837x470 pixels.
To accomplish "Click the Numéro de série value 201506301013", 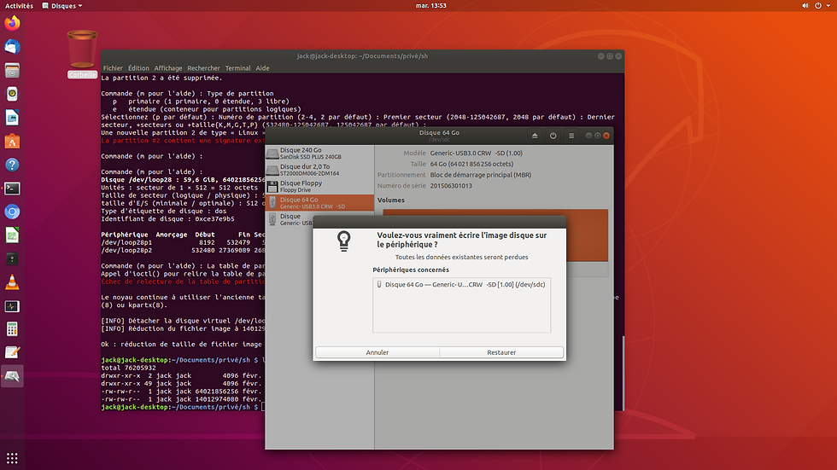I will pos(451,186).
